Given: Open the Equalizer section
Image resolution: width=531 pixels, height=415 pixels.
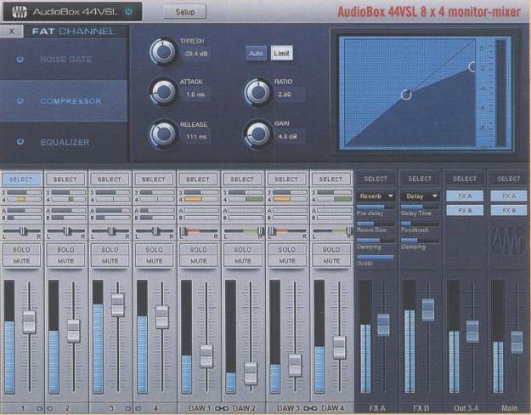Looking at the screenshot, I should [64, 142].
